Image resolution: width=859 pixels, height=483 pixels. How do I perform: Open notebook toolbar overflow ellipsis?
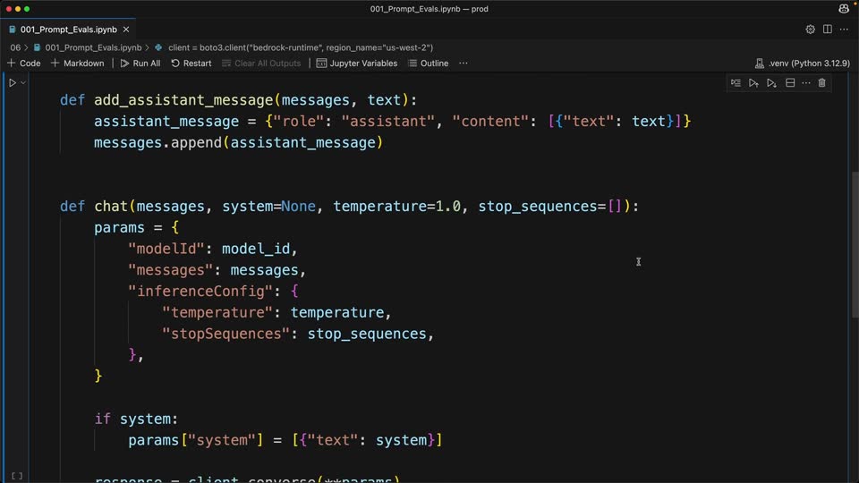coord(464,64)
